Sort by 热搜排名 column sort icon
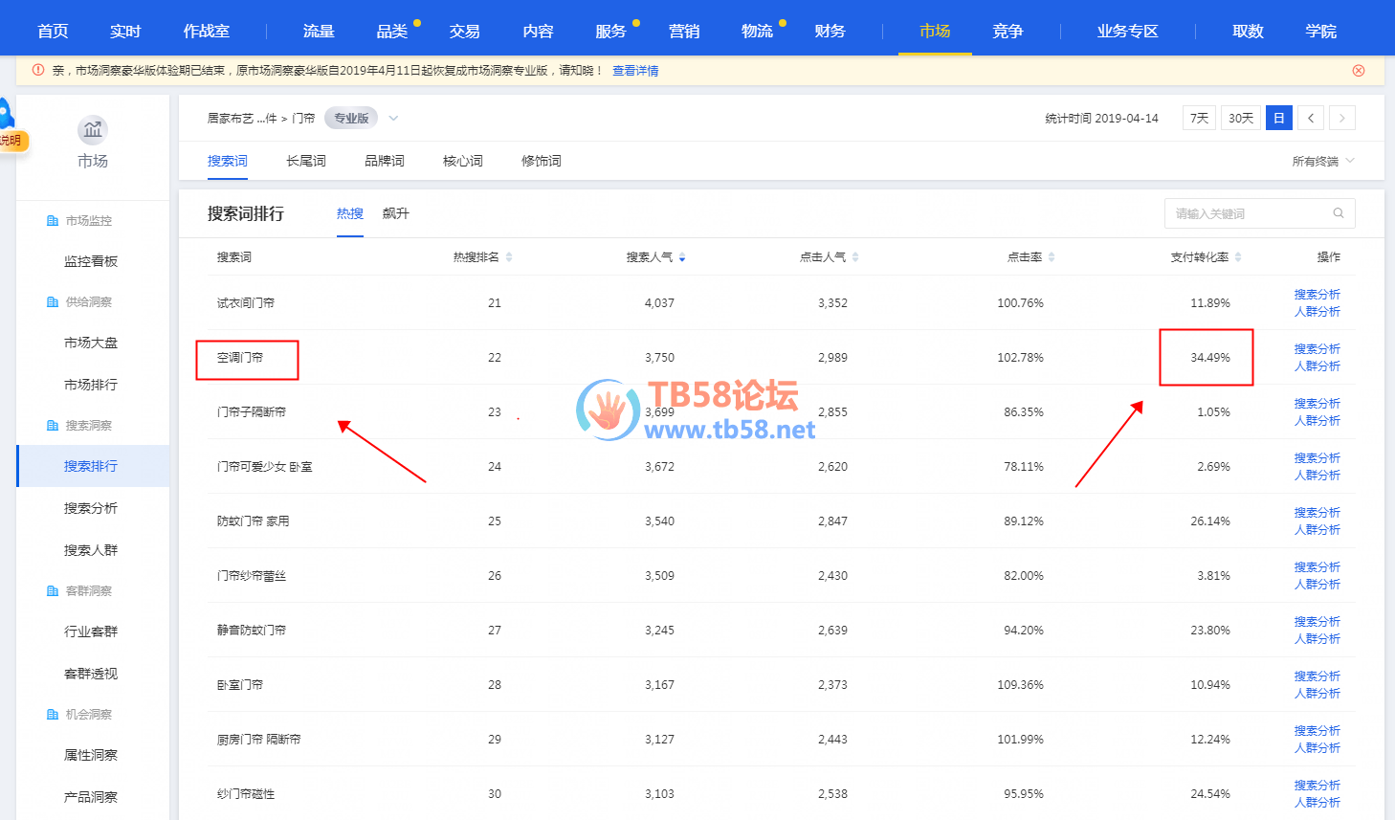This screenshot has width=1395, height=820. pos(509,257)
